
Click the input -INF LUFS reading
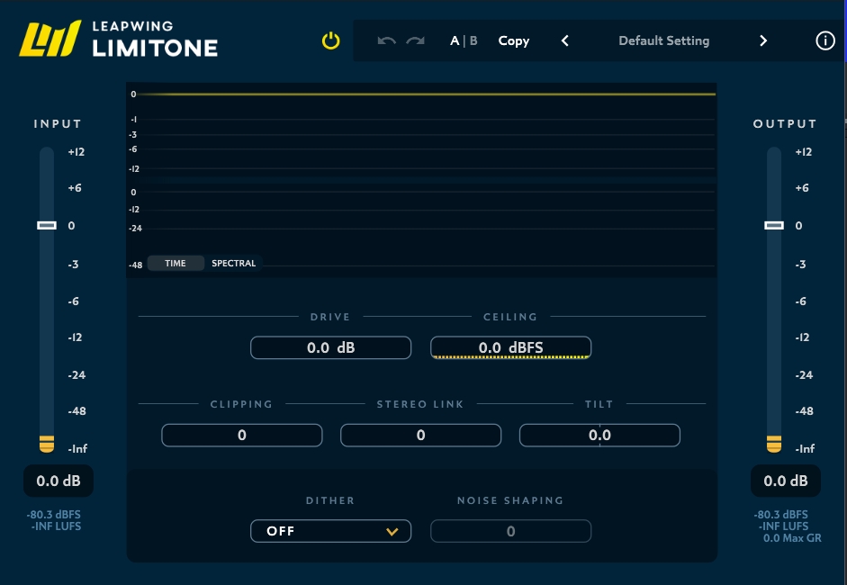(56, 526)
